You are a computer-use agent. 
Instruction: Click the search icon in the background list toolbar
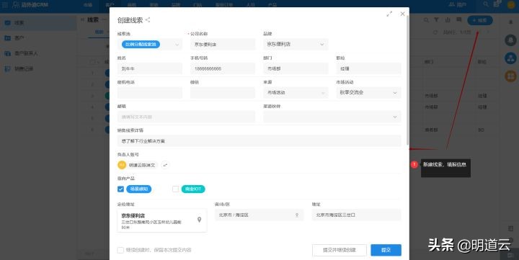tap(426, 20)
